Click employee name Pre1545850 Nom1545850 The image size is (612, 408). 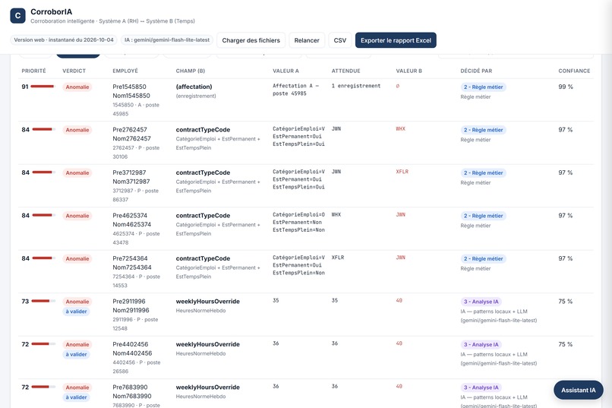pos(131,91)
